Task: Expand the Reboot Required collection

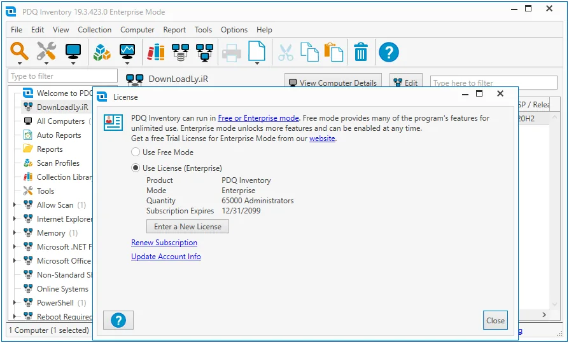Action: [x=15, y=316]
